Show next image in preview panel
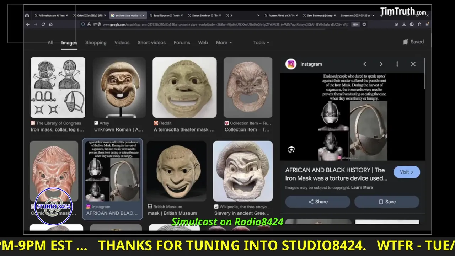The height and width of the screenshot is (256, 455). 381,64
